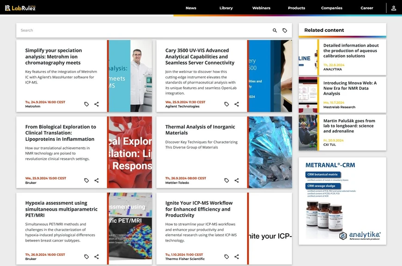Open related article 'Introducing Mnova Web'
402x266 pixels.
[350, 88]
